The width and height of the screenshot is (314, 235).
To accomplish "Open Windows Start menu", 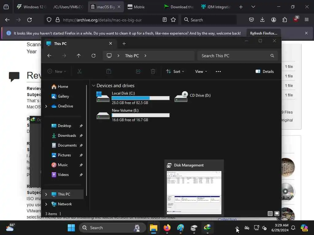I will pos(71,228).
